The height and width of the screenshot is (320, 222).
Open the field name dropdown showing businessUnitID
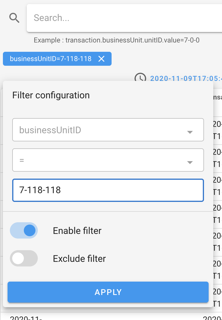pyautogui.click(x=108, y=130)
